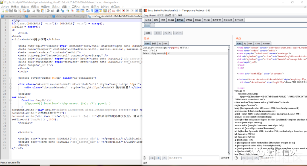Switch to common.func.php tab
Screen dimensions: 307x166
coord(38,16)
